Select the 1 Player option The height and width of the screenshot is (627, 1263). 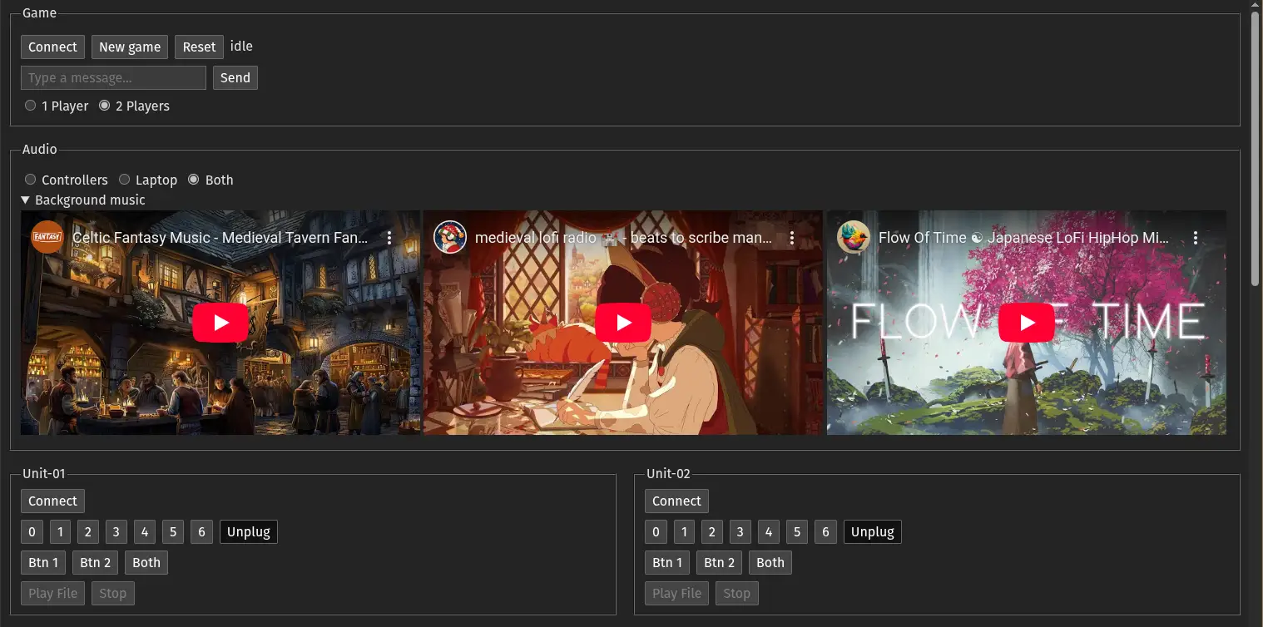[x=31, y=105]
